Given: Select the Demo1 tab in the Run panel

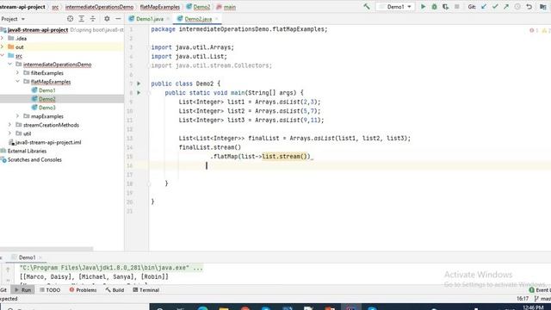Looking at the screenshot, I should pyautogui.click(x=27, y=257).
